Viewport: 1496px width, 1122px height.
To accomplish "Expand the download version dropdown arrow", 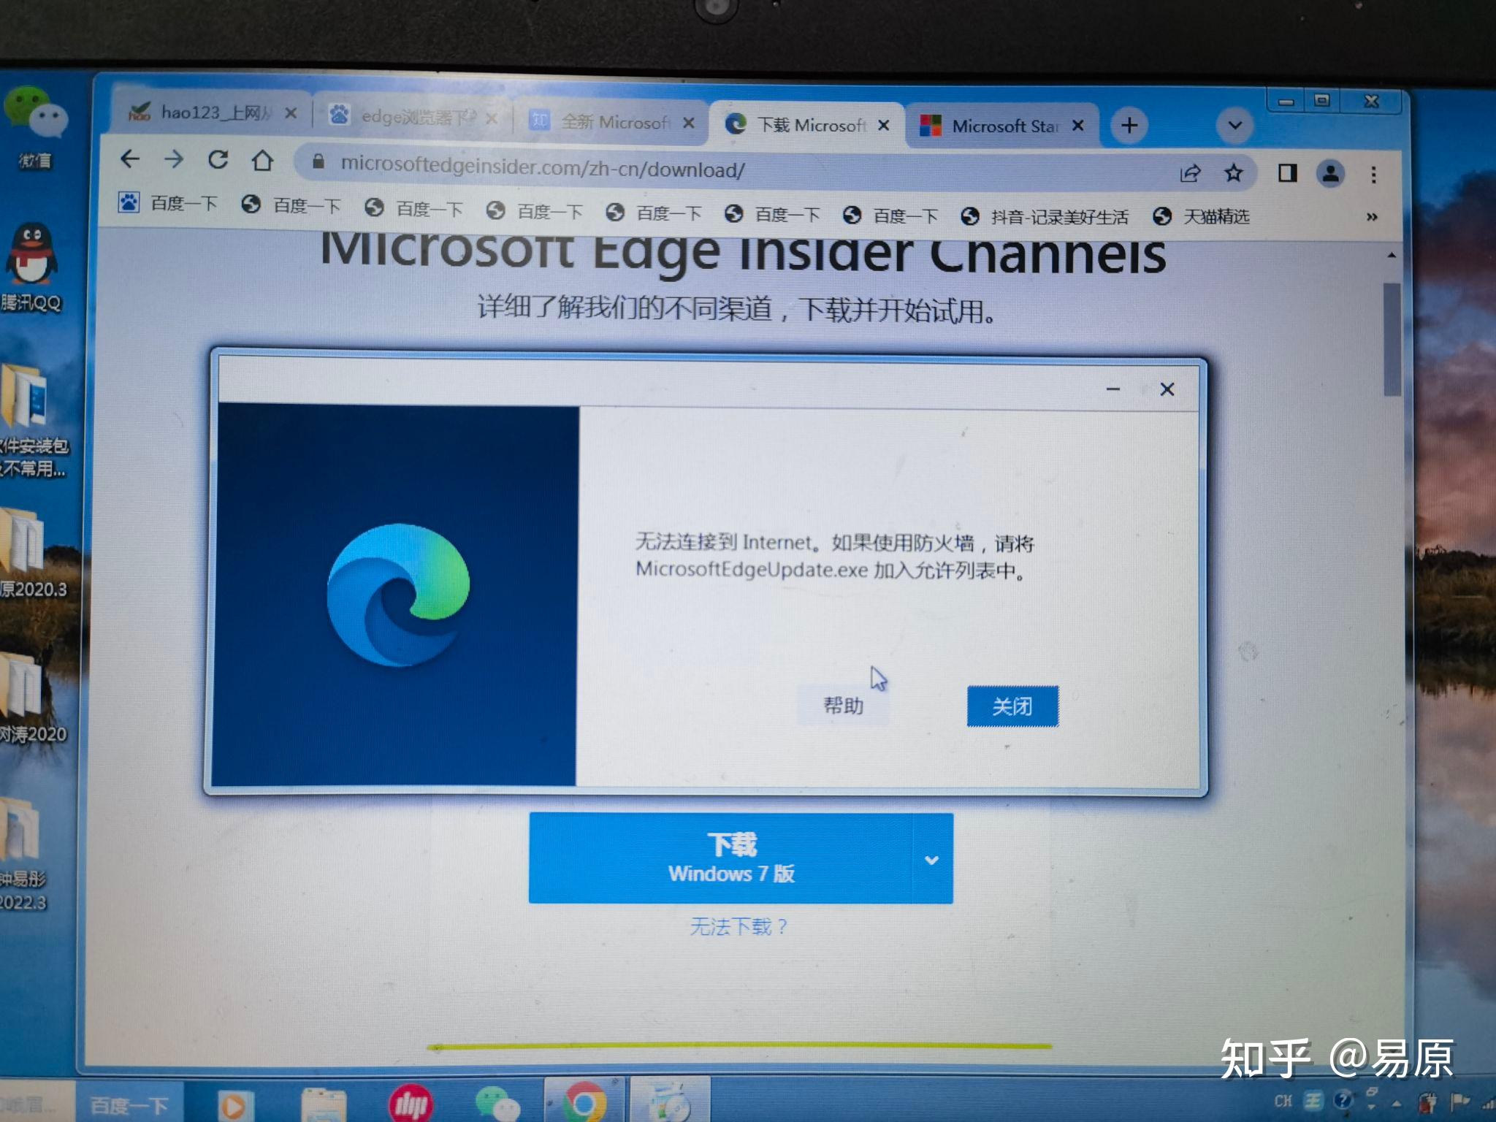I will (x=932, y=860).
